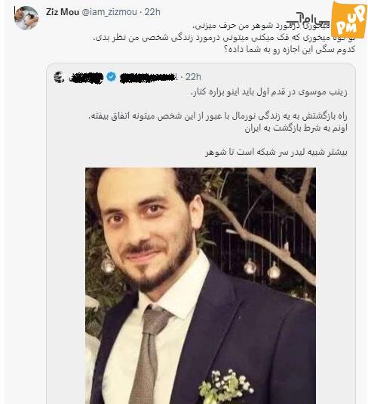This screenshot has height=404, width=368.
Task: Open the @iam_zizmou handle link
Action: pyautogui.click(x=109, y=12)
